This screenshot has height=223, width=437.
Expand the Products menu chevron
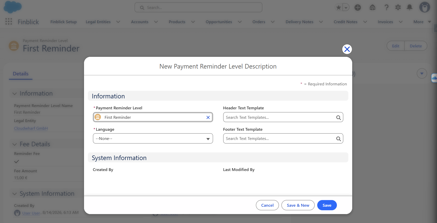tap(193, 22)
